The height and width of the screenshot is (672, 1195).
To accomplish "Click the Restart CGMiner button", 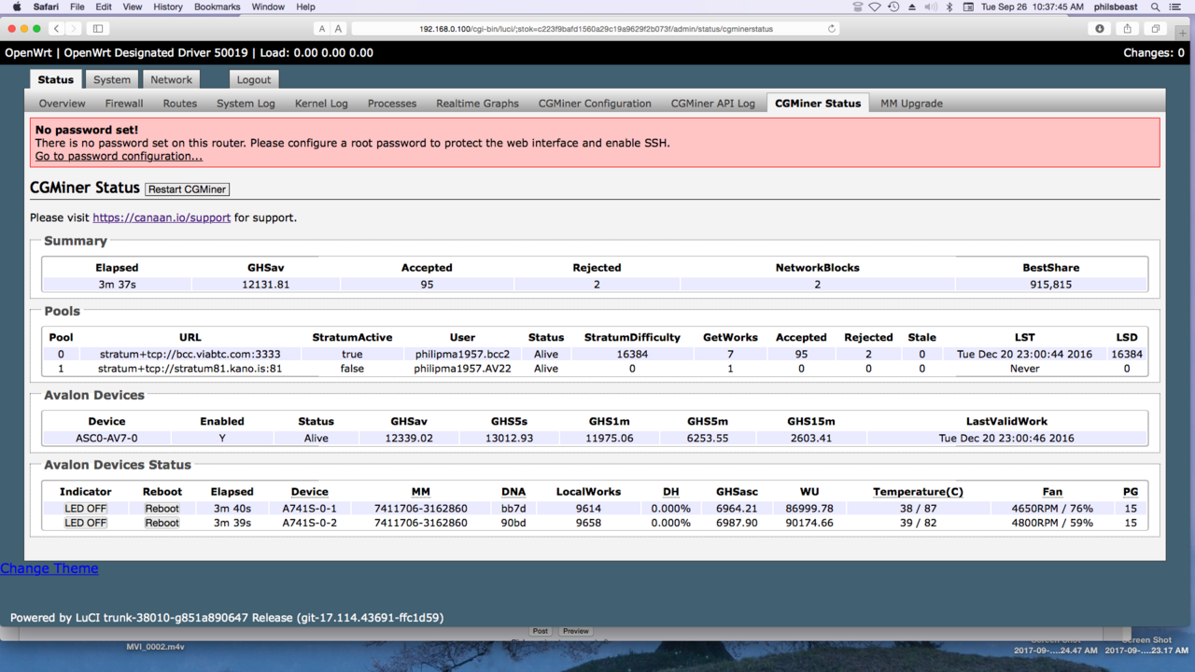I will coord(187,189).
